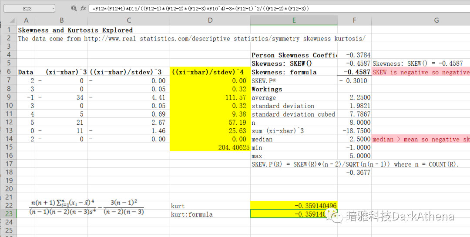Screen dimensions: 470x237
Task: Click the 'median' label
Action: click(262, 139)
